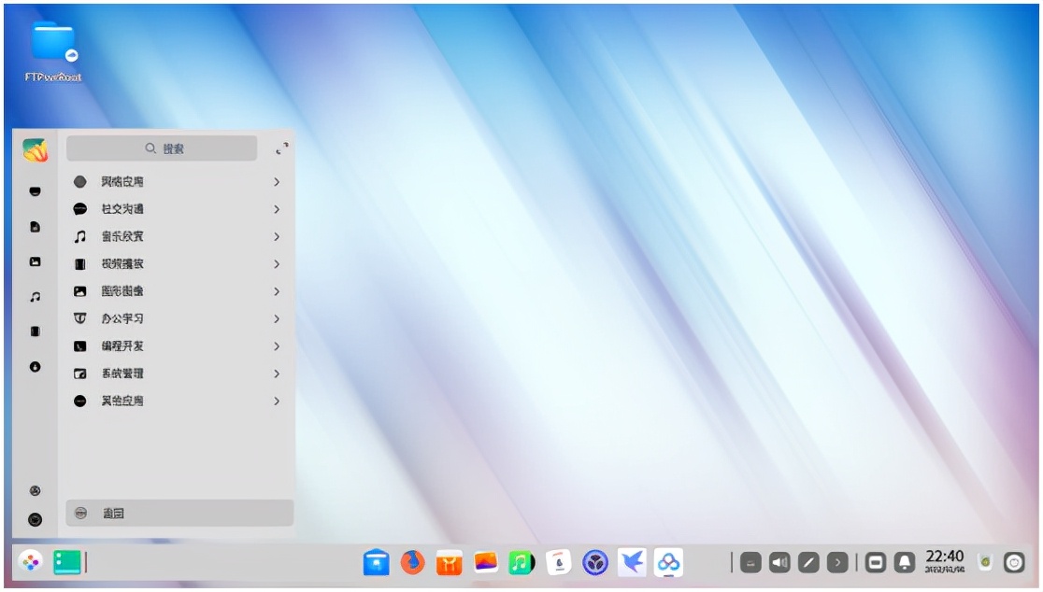Image resolution: width=1043 pixels, height=592 pixels.
Task: Toggle launcher fullscreen mode icon
Action: coord(281,148)
